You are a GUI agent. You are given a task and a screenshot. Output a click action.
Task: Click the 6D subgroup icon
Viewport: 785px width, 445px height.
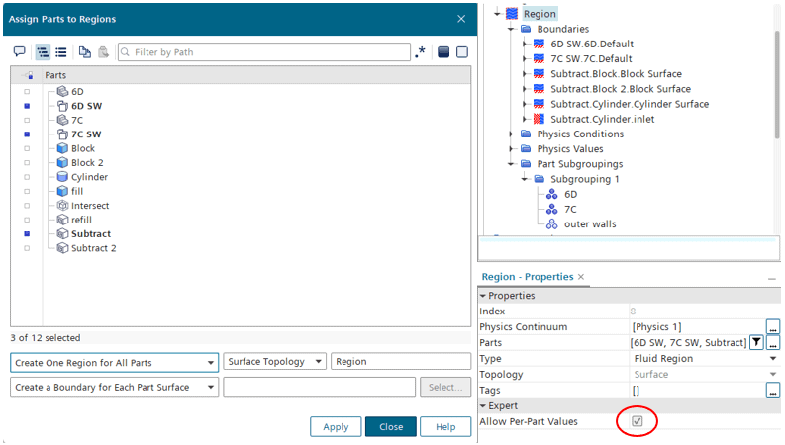click(551, 194)
